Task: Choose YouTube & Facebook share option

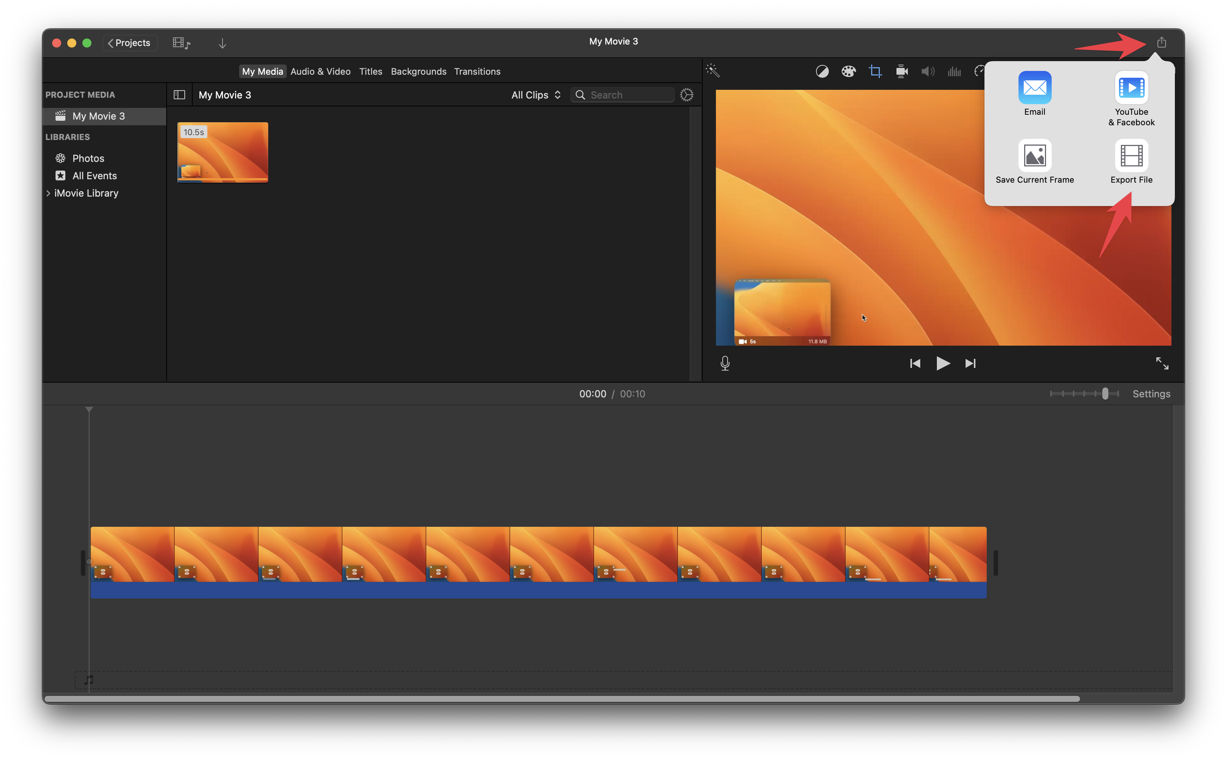Action: [x=1131, y=99]
